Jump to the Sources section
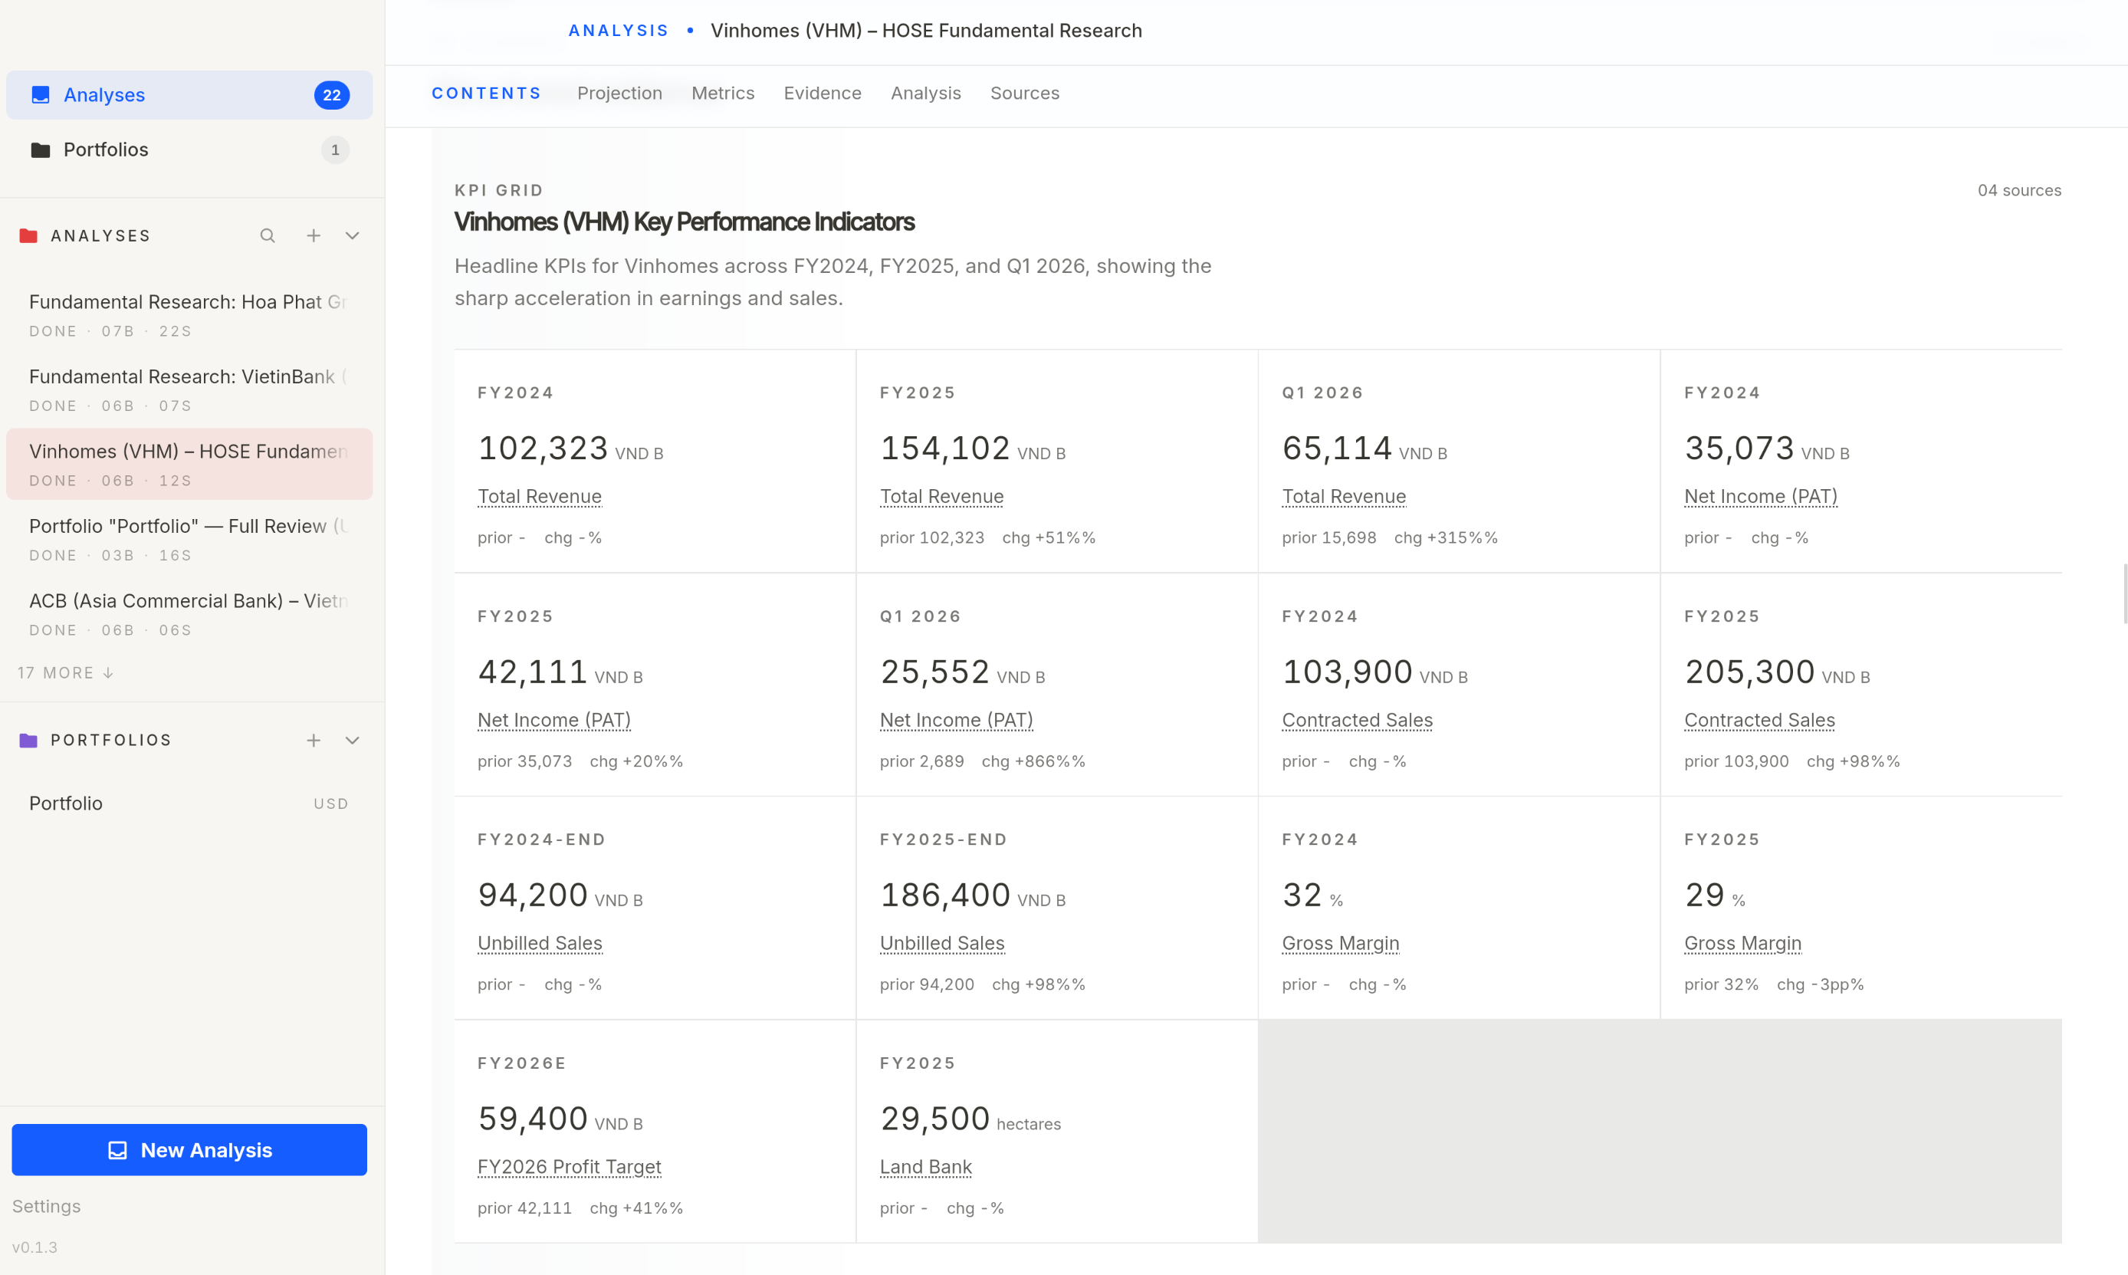The image size is (2128, 1275). (1024, 93)
